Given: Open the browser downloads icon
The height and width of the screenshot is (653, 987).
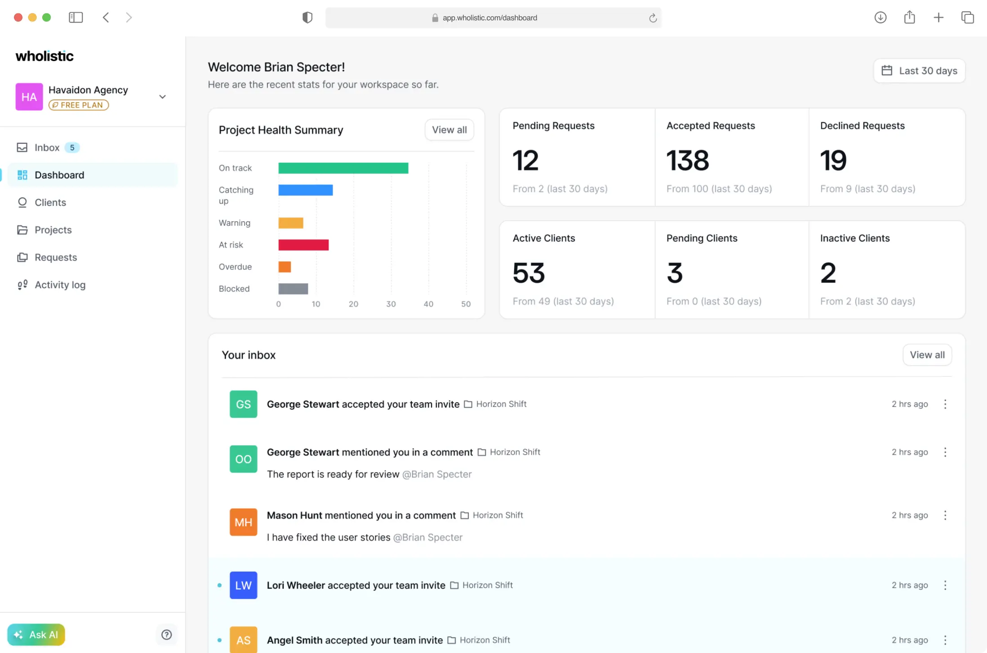Looking at the screenshot, I should (880, 18).
